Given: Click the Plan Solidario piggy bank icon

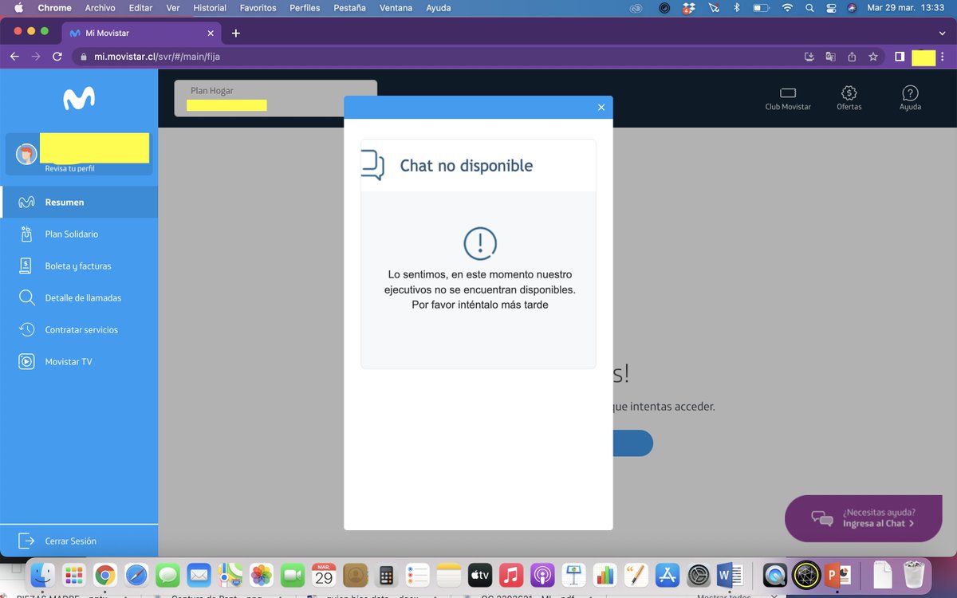Looking at the screenshot, I should click(26, 234).
